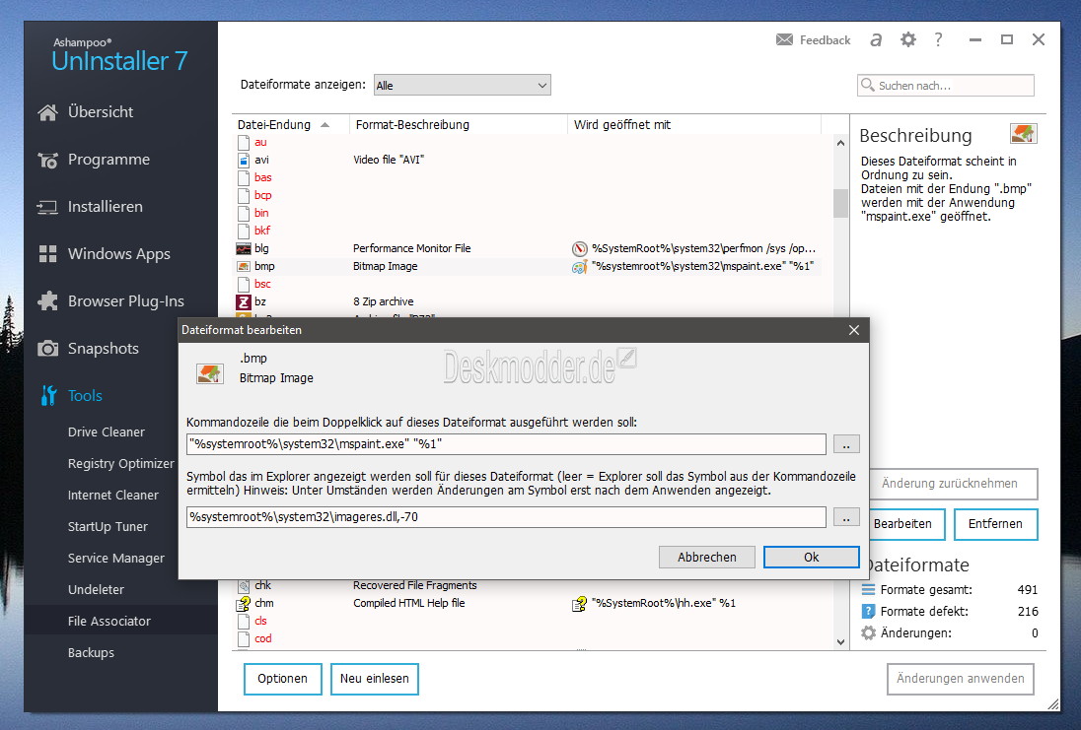
Task: Click the chk file type icon
Action: pyautogui.click(x=244, y=586)
